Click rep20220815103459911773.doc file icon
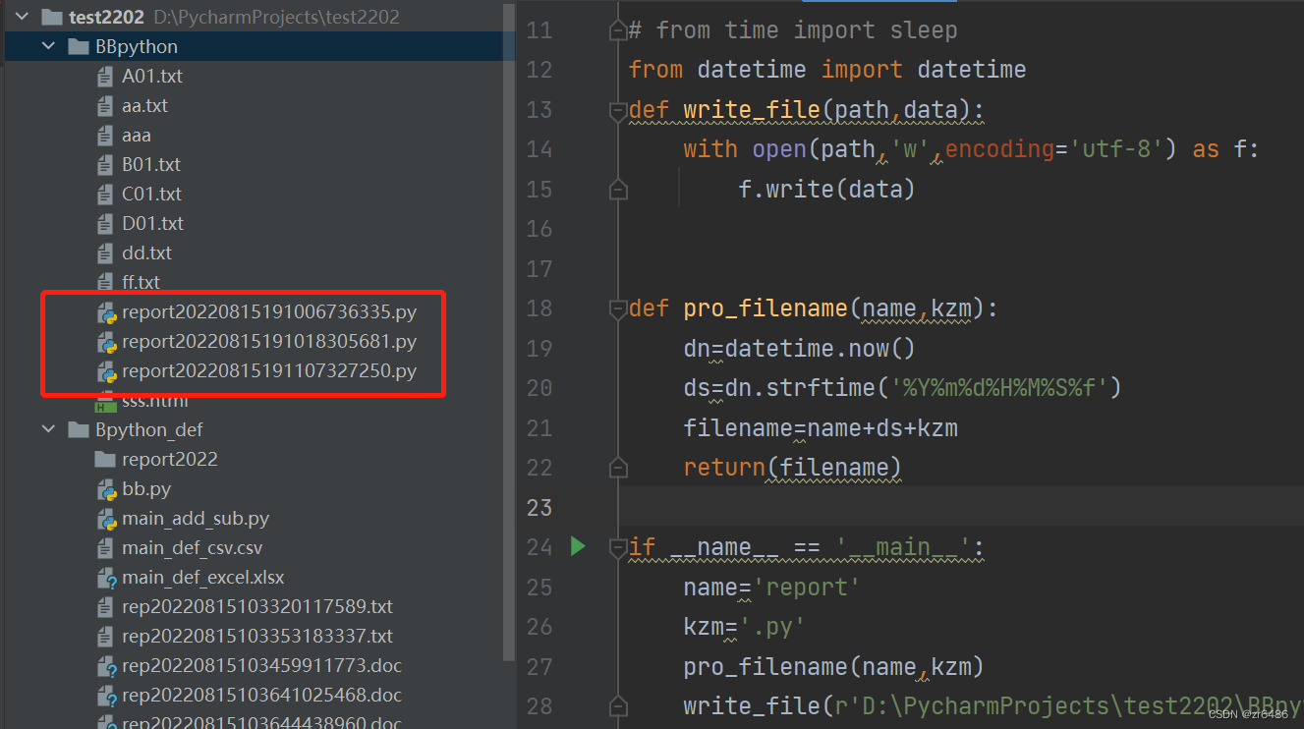Viewport: 1304px width, 729px height. pyautogui.click(x=106, y=666)
